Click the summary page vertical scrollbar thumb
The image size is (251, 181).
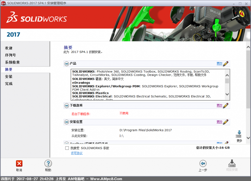point(248,80)
